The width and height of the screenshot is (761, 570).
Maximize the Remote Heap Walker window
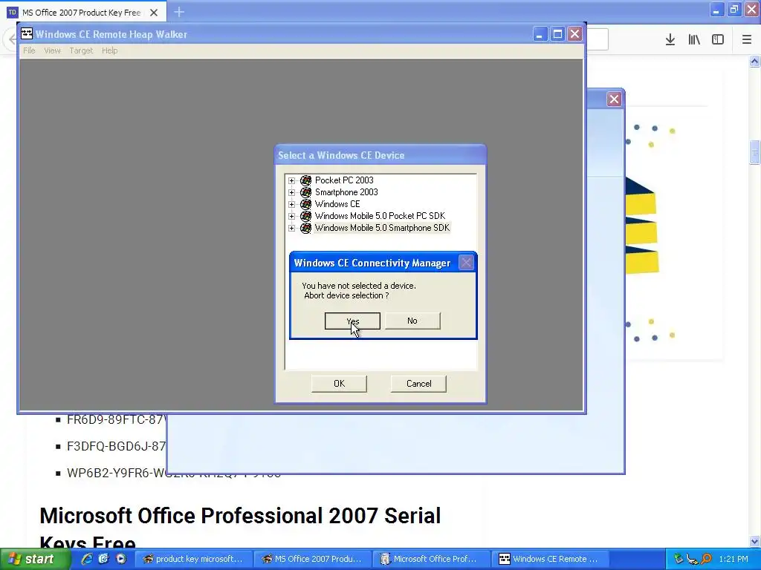click(557, 34)
